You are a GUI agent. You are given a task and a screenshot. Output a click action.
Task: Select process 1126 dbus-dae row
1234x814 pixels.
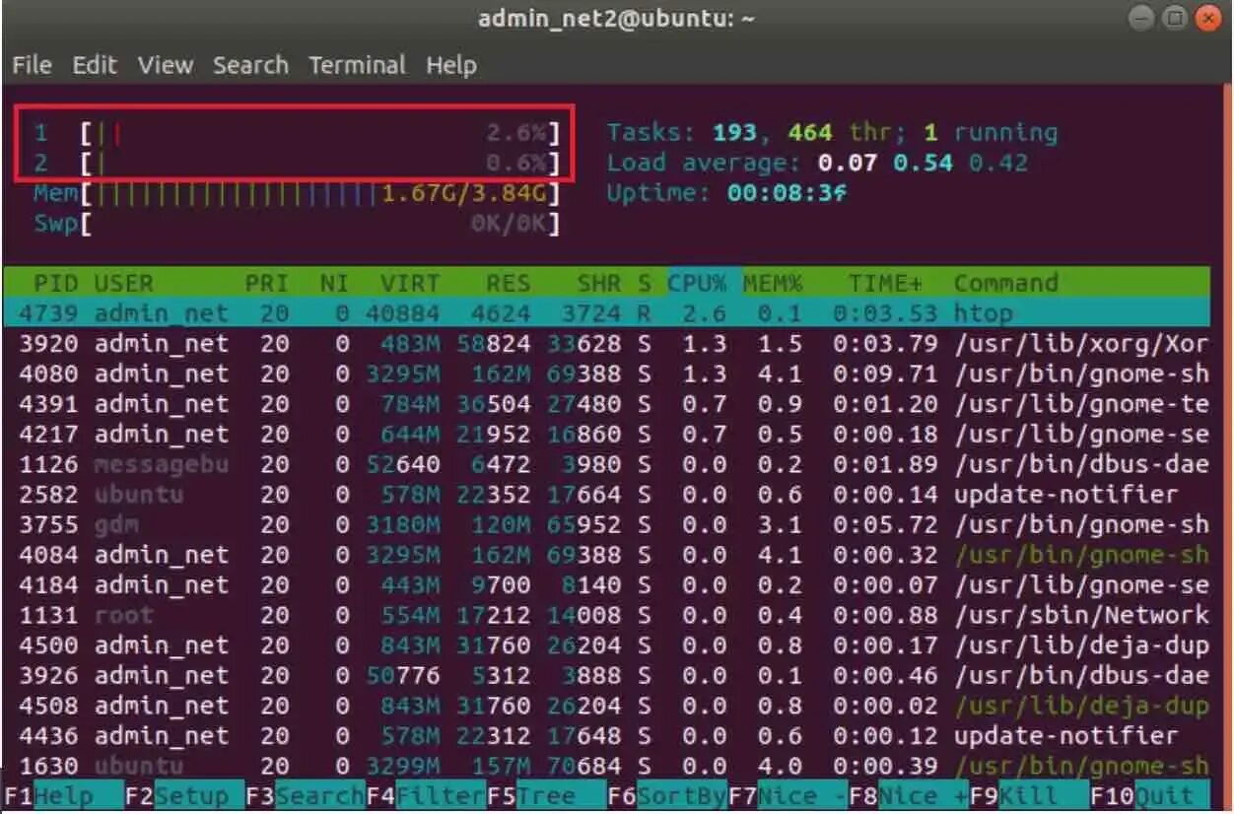point(606,464)
